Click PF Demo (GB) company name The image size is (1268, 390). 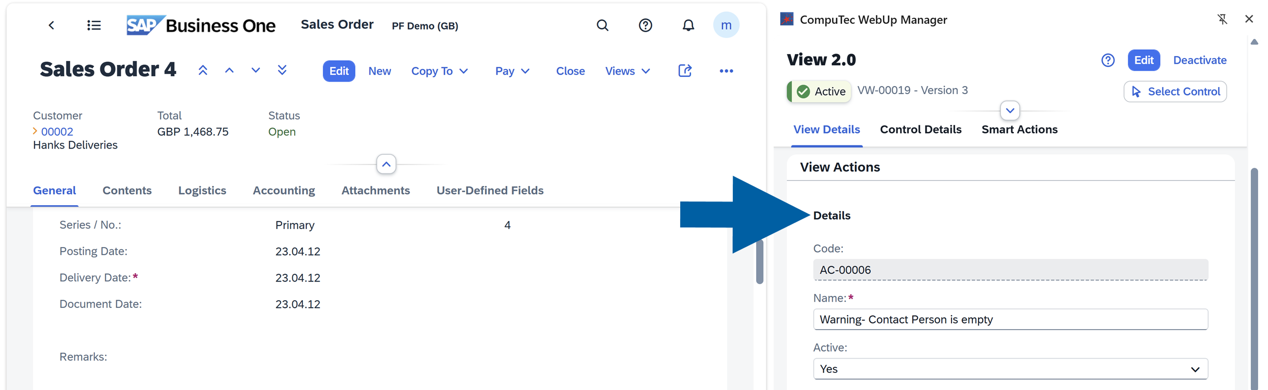click(x=425, y=26)
